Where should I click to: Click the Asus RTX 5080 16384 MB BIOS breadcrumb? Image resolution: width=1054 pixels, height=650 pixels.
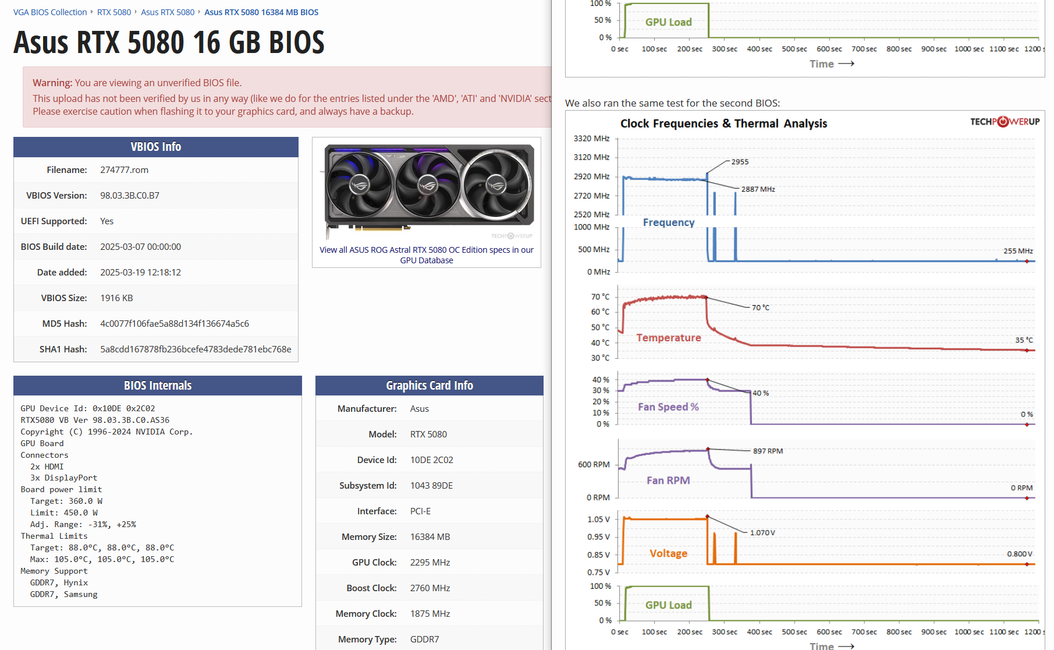tap(261, 12)
